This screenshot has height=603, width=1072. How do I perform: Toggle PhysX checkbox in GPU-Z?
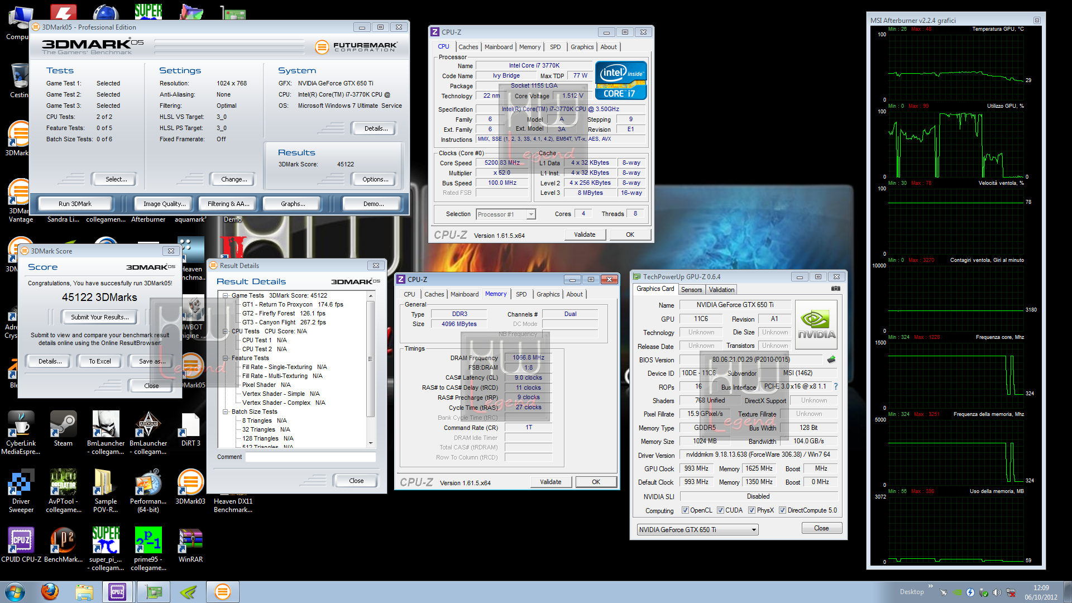tap(752, 510)
